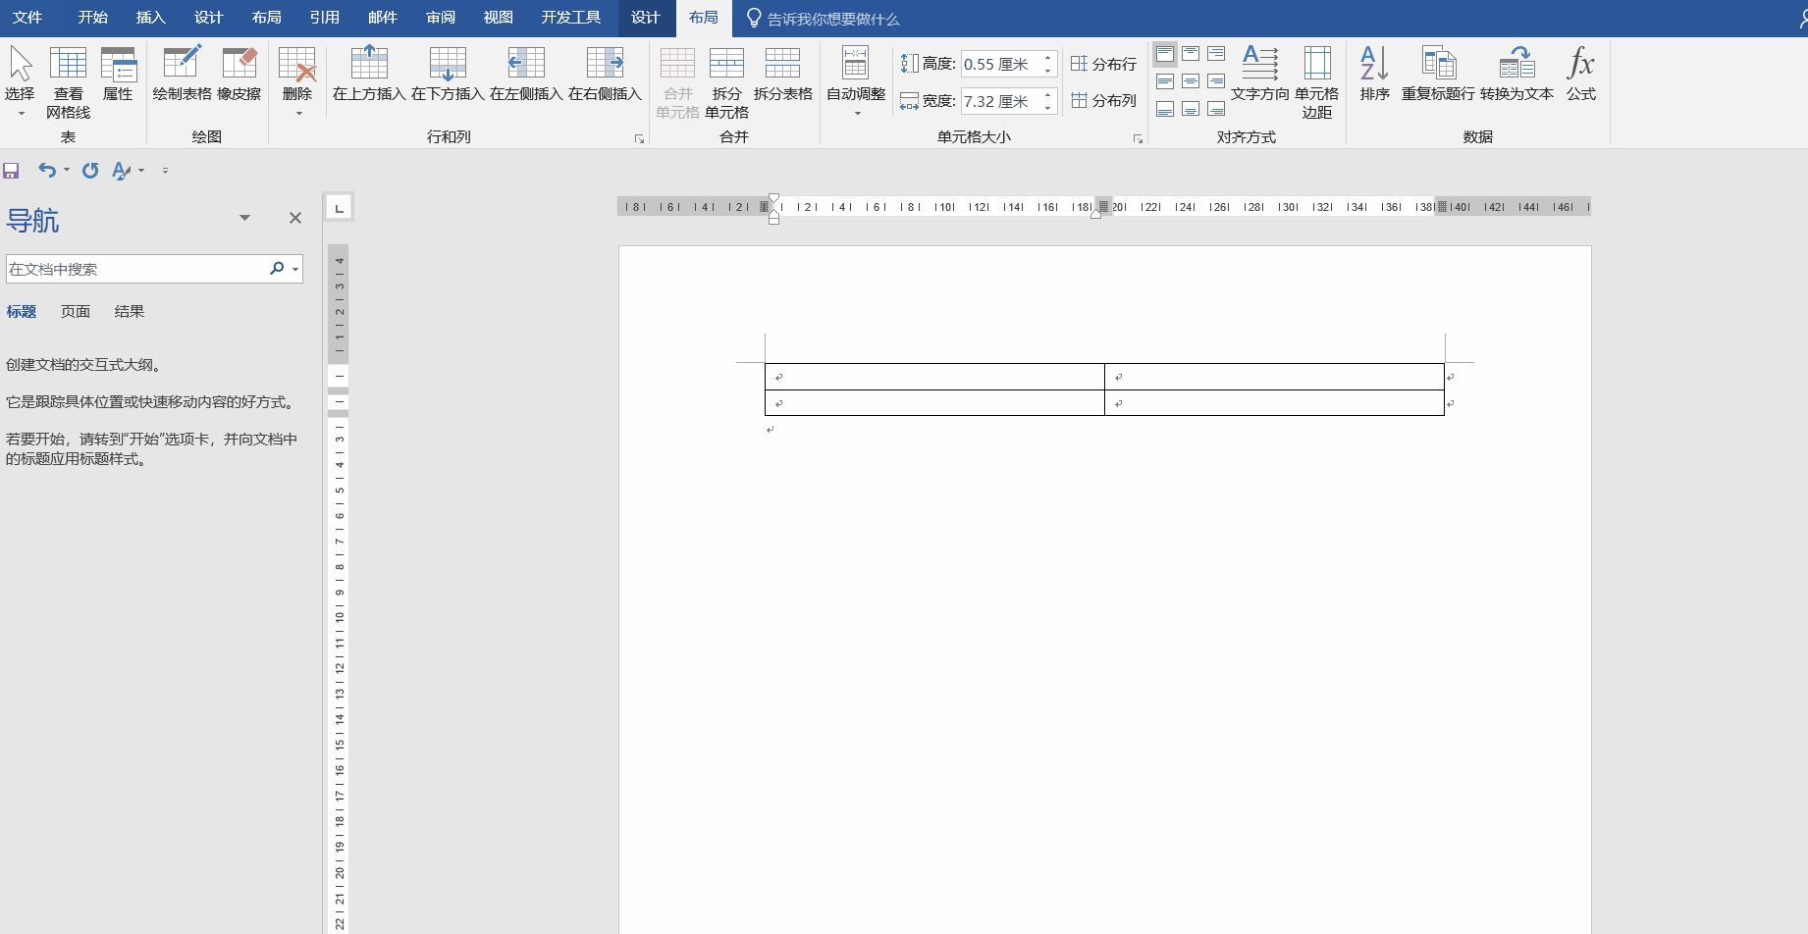Screen dimensions: 1808x934
Task: Open the Pages tab in Navigation
Action: 76,311
